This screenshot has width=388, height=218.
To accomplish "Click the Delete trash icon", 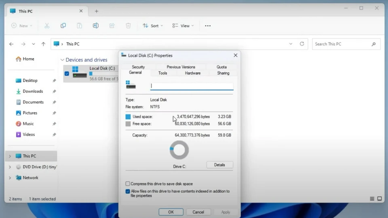I will 128,25.
